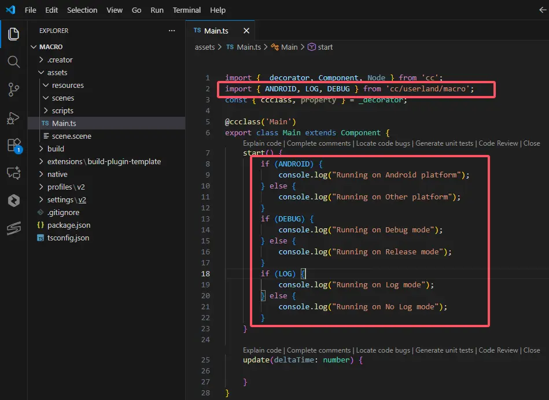
Task: Close the Main.ts editor tab
Action: coord(246,31)
